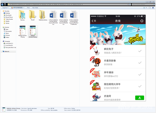156x113 pixels.
Task: Click Network in the breadcrumb path
Action: (14, 4)
